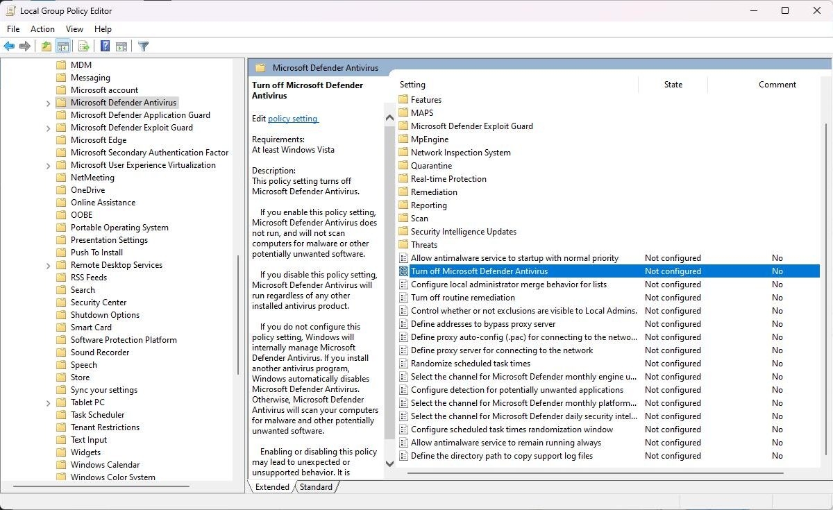Image resolution: width=833 pixels, height=510 pixels.
Task: Click the folder icon beside Features
Action: pyautogui.click(x=404, y=100)
